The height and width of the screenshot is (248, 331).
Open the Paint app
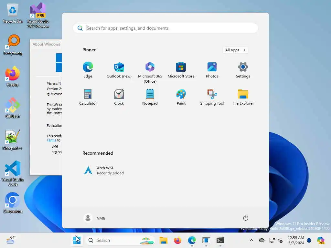[x=181, y=97]
